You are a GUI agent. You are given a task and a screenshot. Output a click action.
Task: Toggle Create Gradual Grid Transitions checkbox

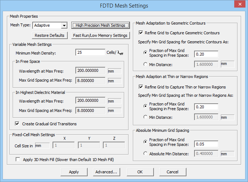[x=17, y=124]
